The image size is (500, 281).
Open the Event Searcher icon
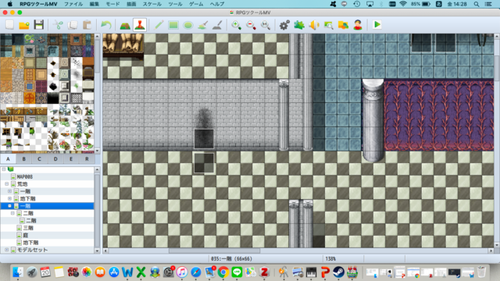click(x=328, y=25)
